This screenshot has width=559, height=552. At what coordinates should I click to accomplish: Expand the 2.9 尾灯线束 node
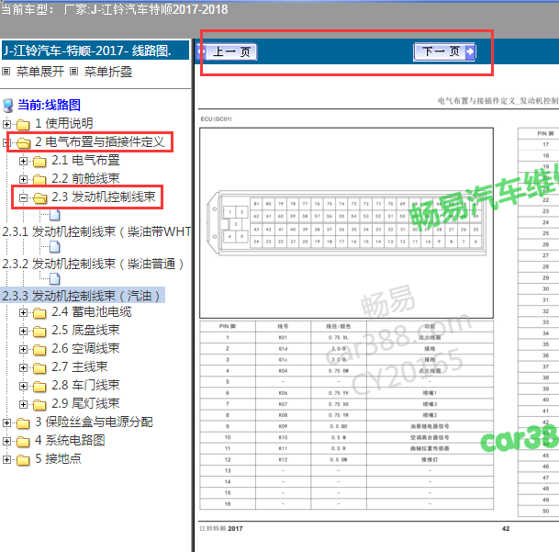point(23,405)
